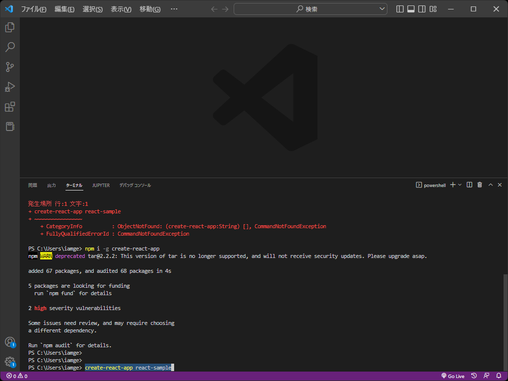508x381 pixels.
Task: Open the 移動(G) menu
Action: coord(150,9)
